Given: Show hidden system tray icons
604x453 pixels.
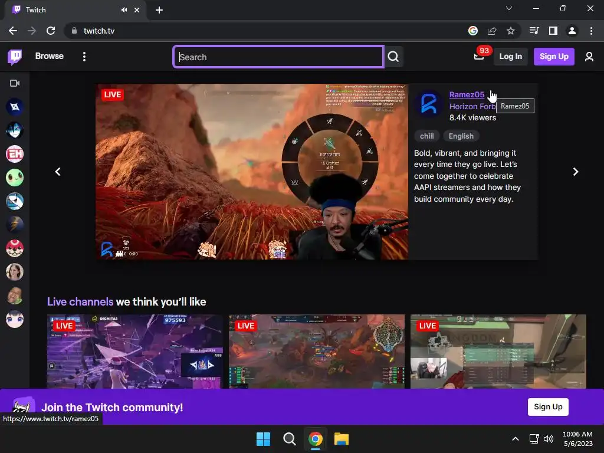Looking at the screenshot, I should tap(516, 439).
